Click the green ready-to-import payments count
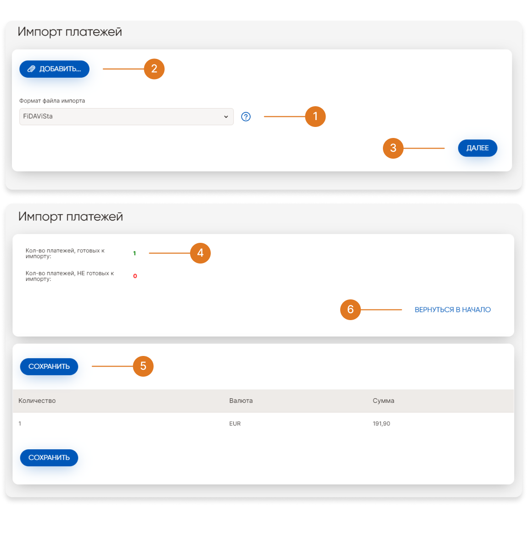The width and height of the screenshot is (528, 539). (x=135, y=253)
